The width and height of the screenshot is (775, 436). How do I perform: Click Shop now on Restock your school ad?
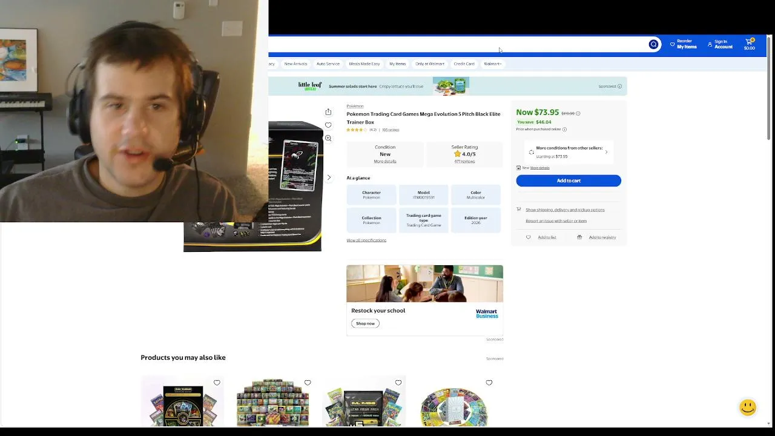[x=365, y=323]
